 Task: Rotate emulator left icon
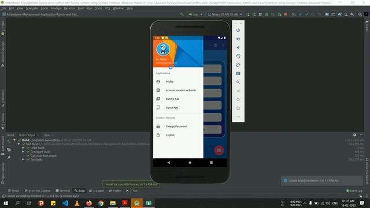pyautogui.click(x=238, y=56)
